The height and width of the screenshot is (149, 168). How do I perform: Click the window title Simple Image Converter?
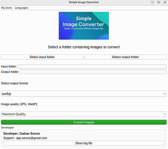(x=84, y=2)
